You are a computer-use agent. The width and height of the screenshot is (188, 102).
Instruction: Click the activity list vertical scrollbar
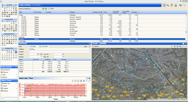click(186, 28)
